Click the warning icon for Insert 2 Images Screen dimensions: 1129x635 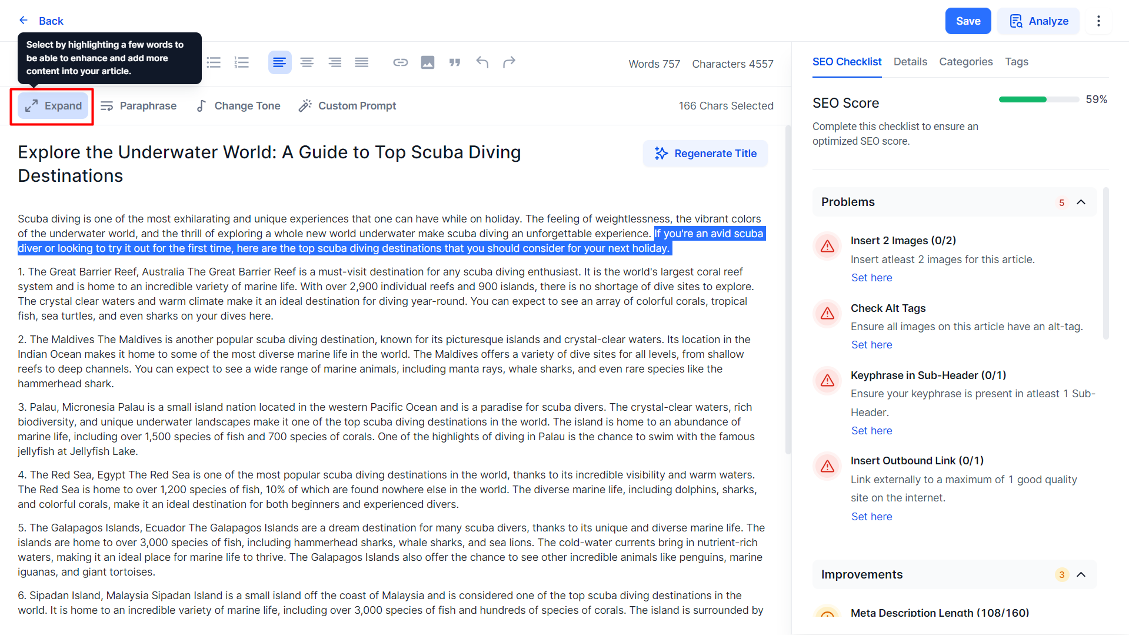827,246
